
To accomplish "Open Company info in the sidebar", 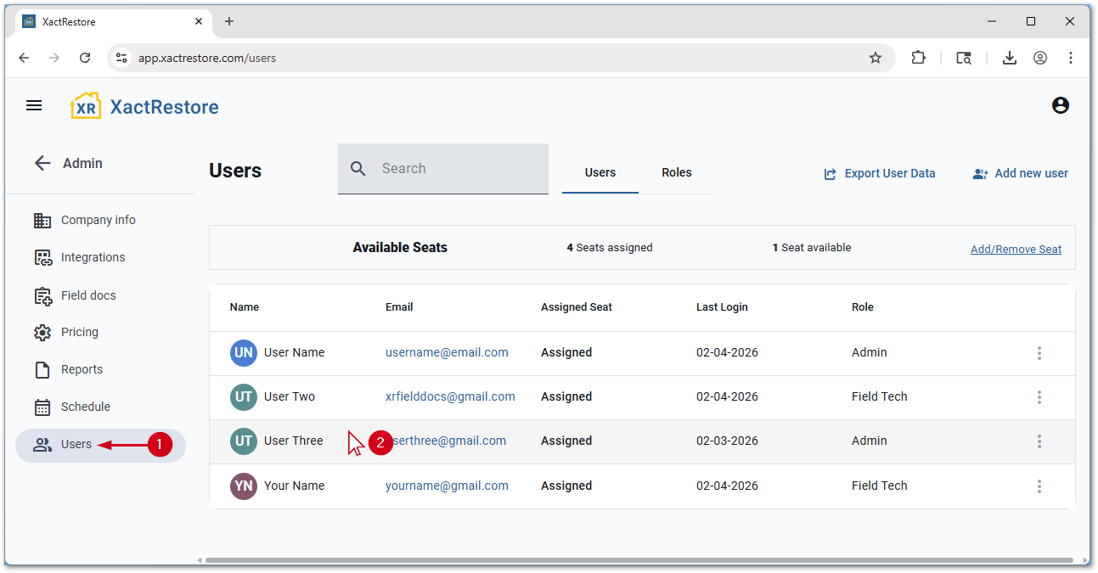I will coord(98,220).
